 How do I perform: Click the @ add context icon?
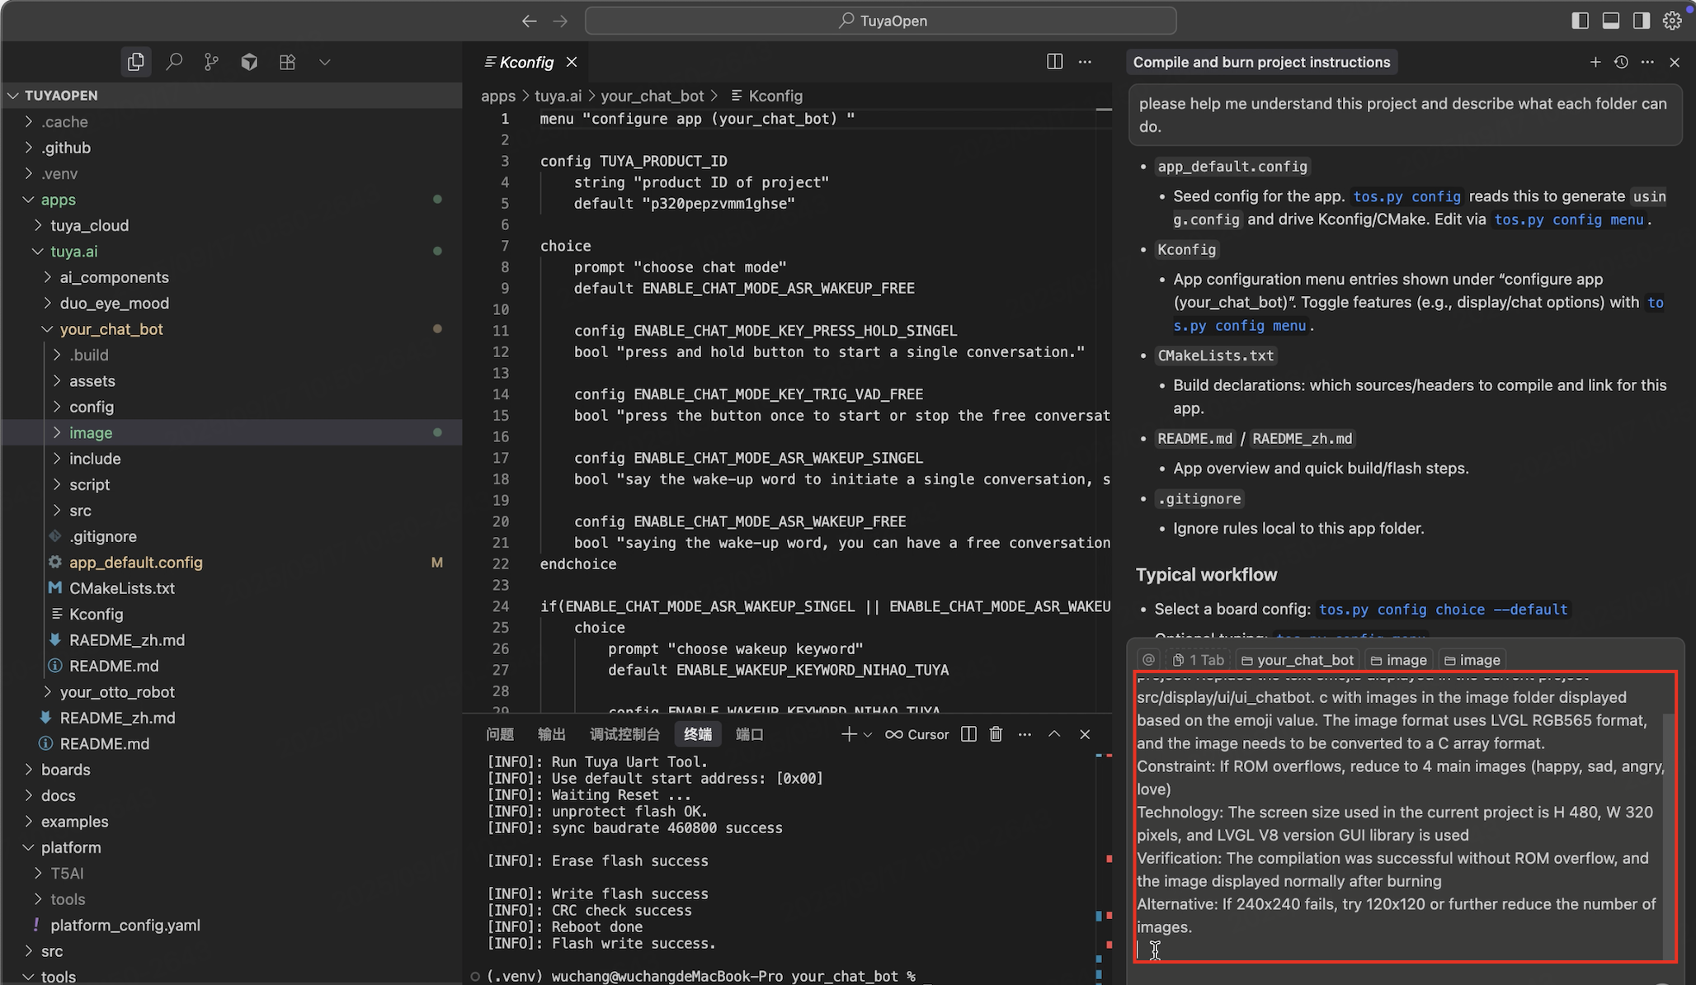tap(1148, 660)
